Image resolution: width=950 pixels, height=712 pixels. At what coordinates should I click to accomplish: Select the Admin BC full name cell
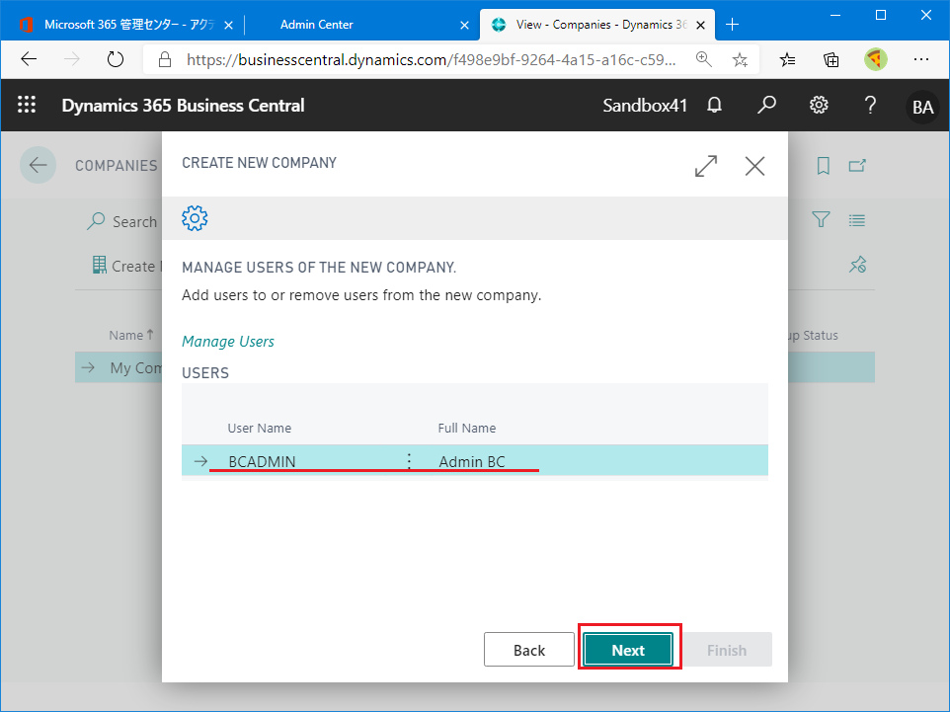[471, 461]
